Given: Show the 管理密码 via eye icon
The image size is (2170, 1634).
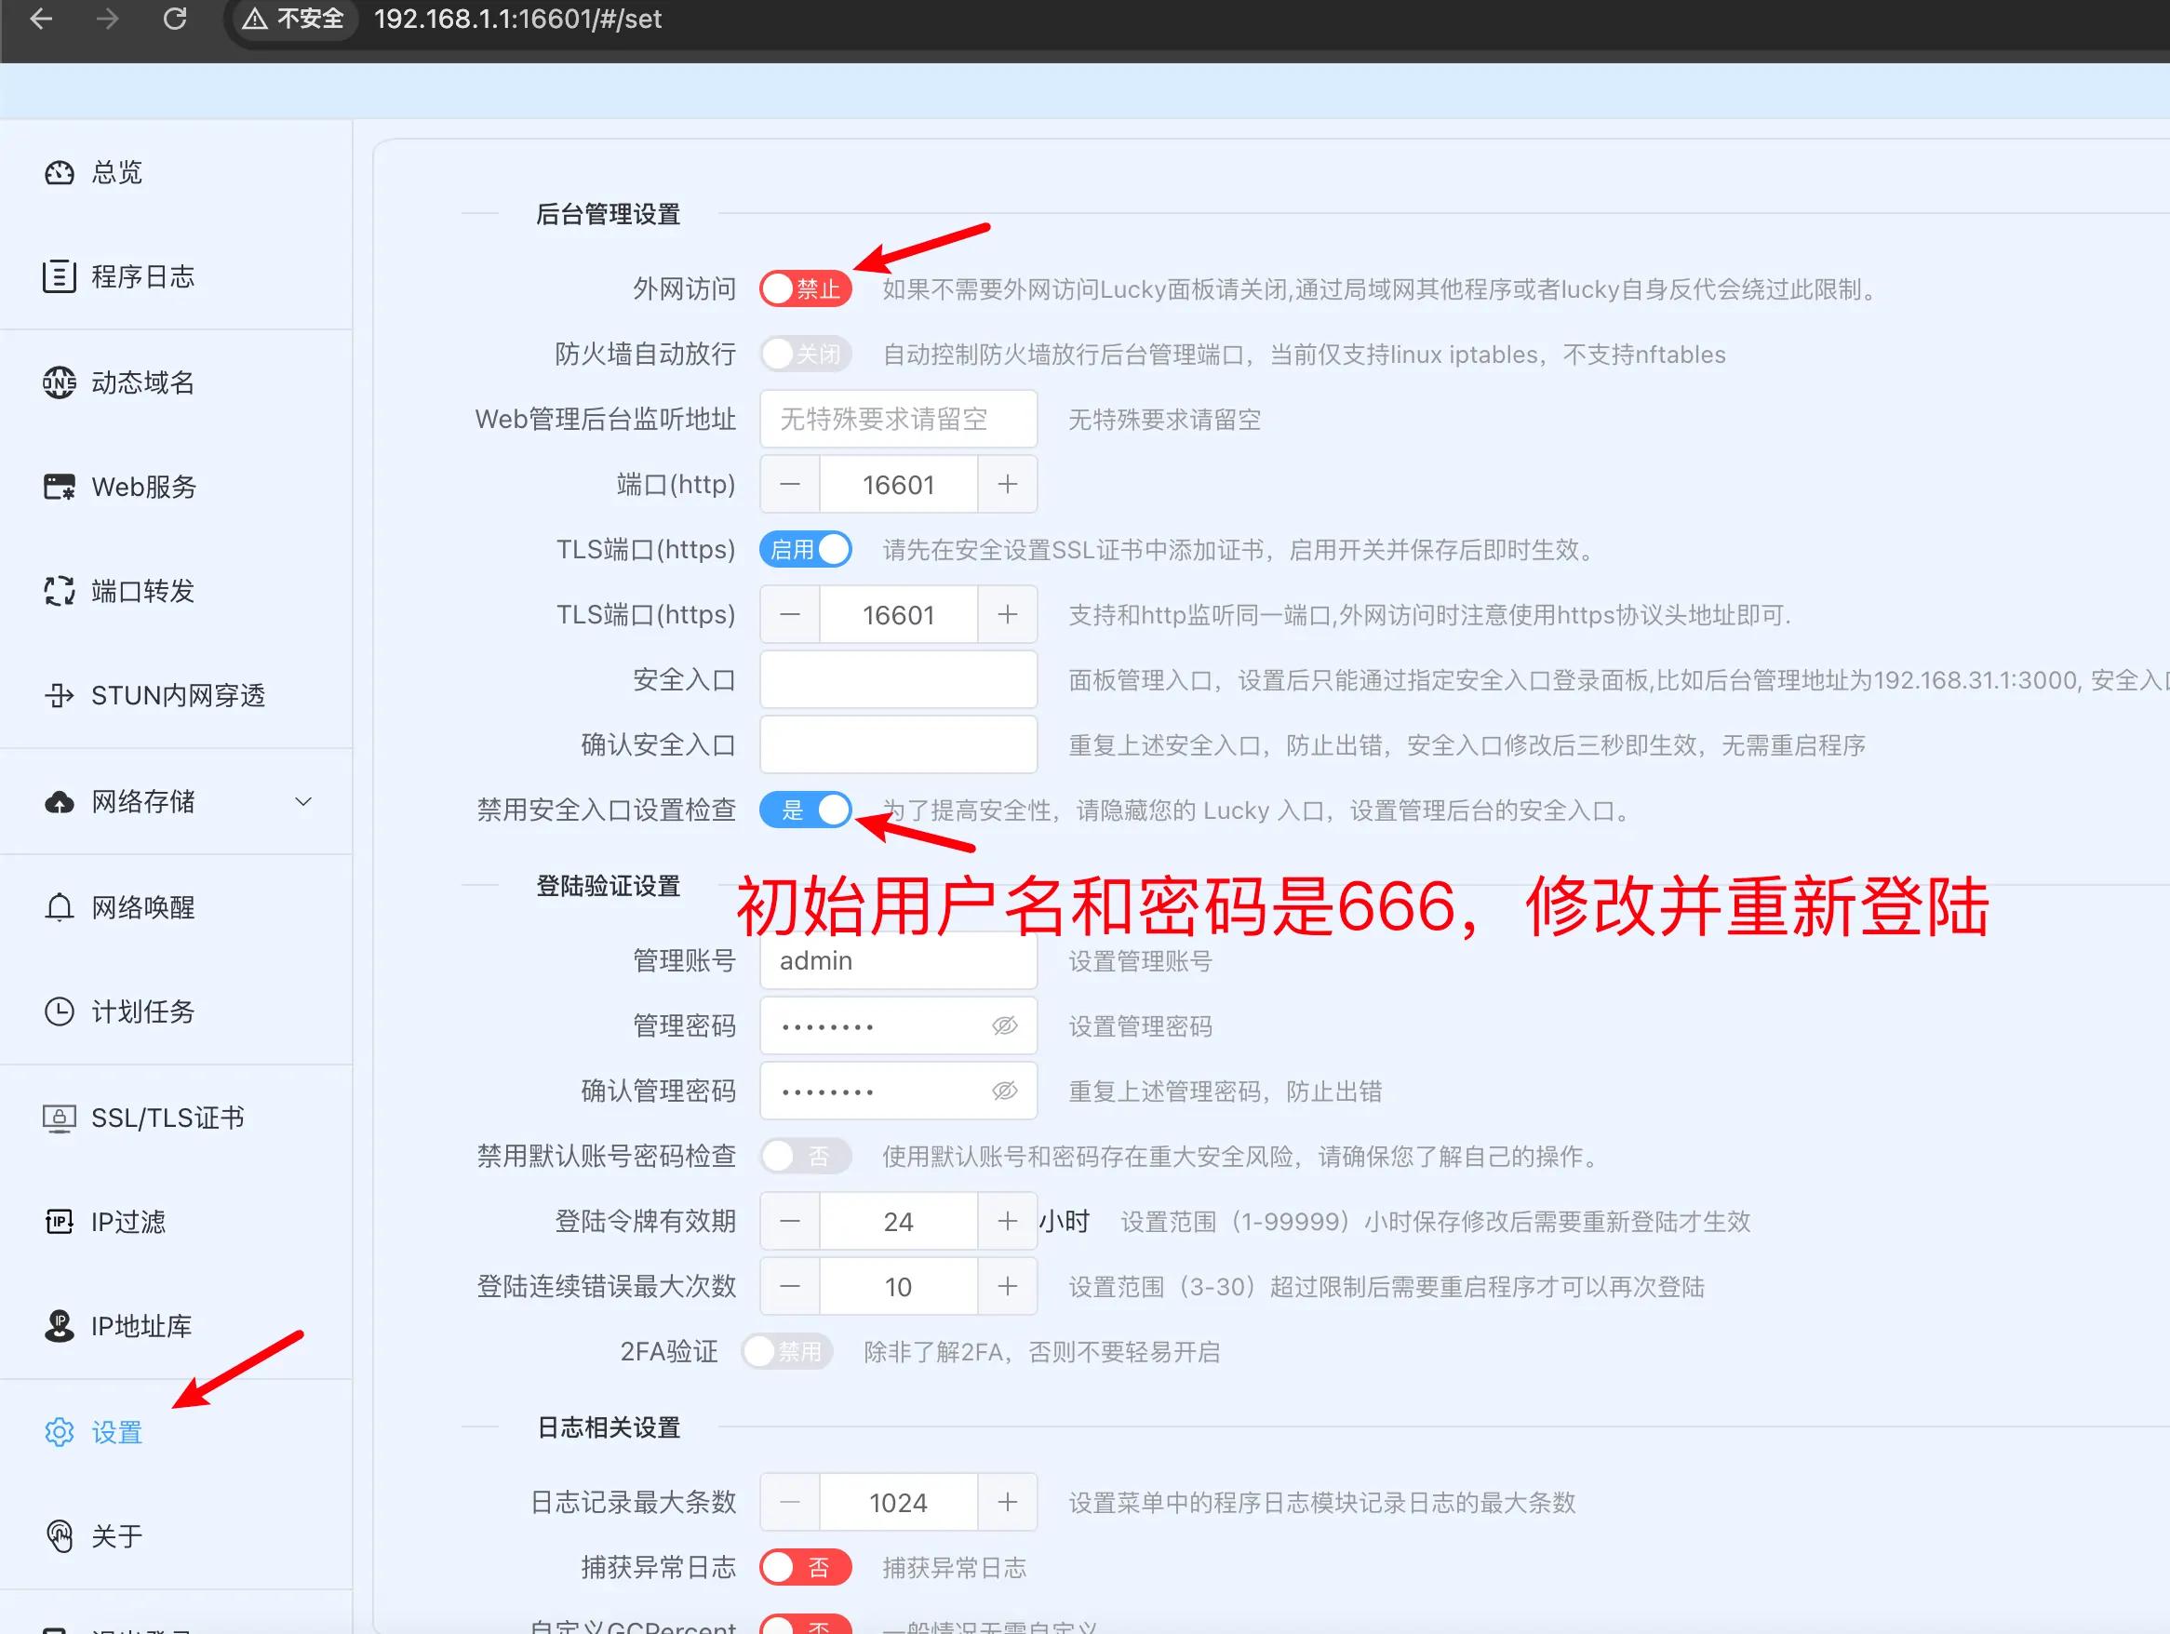Looking at the screenshot, I should click(1005, 1026).
